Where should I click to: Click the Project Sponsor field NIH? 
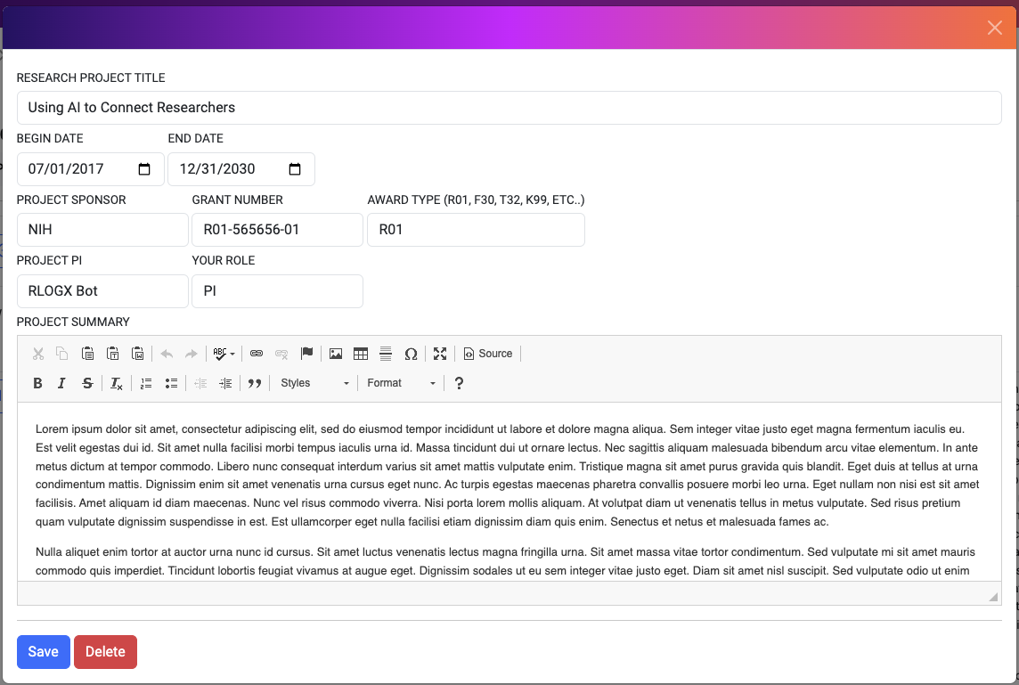point(102,230)
